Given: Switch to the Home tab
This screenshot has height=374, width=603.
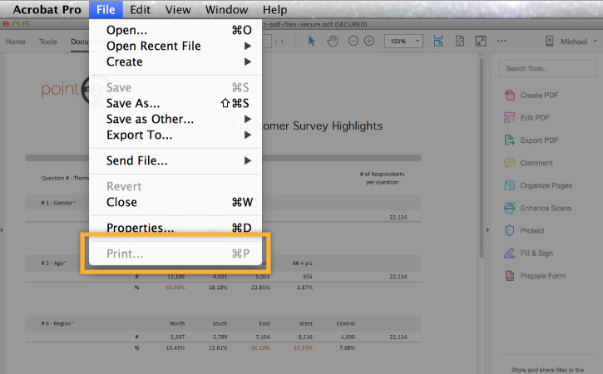Looking at the screenshot, I should [15, 42].
